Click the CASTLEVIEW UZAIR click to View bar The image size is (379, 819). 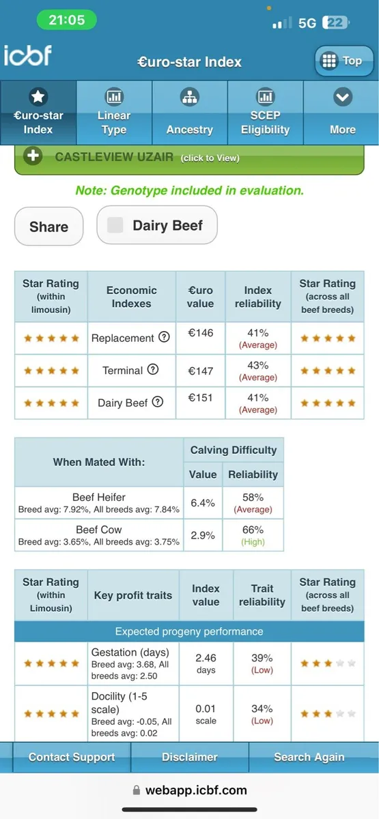click(189, 159)
